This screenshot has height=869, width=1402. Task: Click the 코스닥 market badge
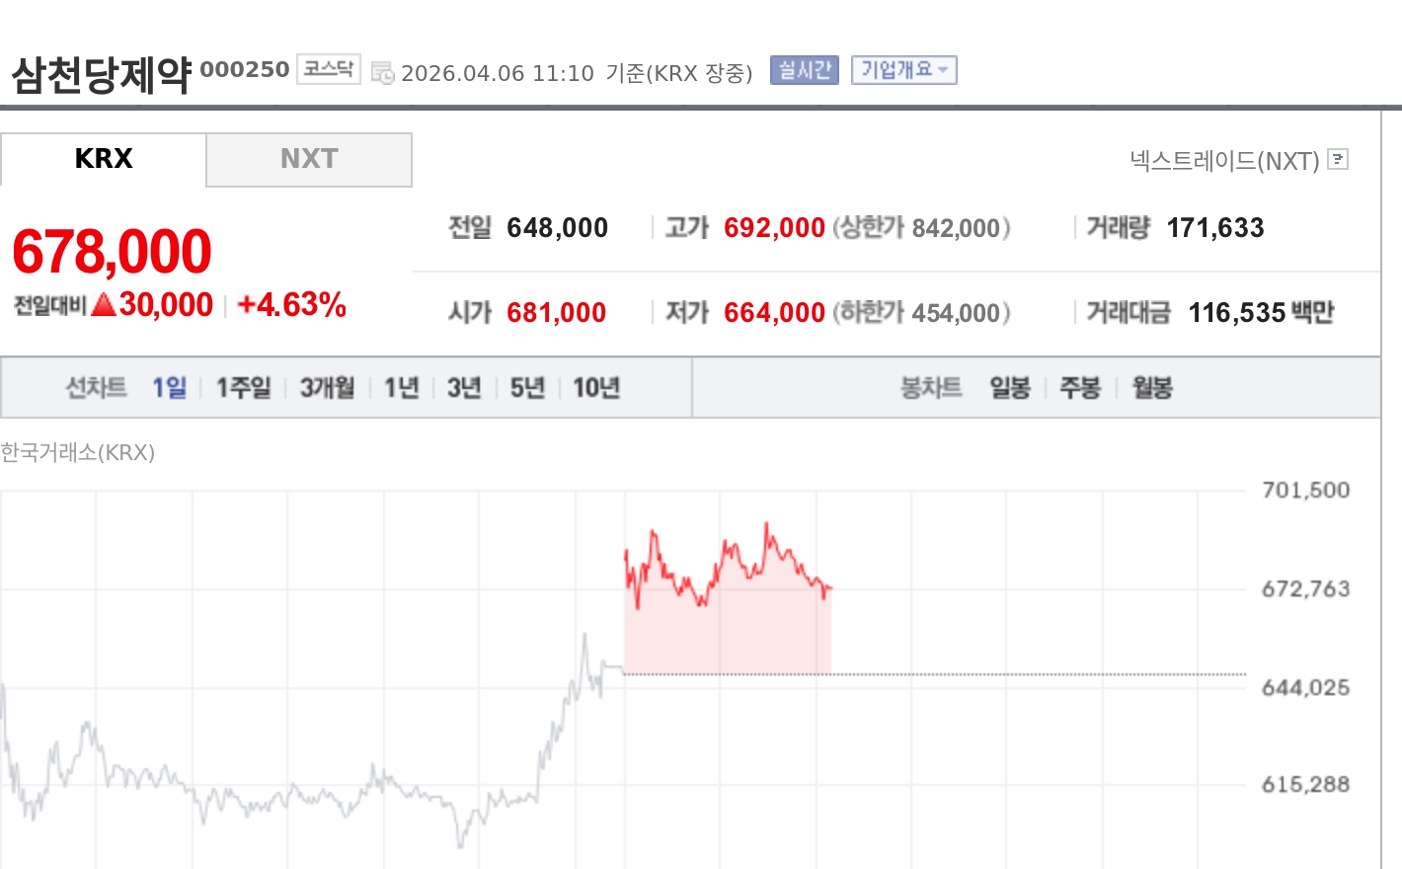point(328,69)
